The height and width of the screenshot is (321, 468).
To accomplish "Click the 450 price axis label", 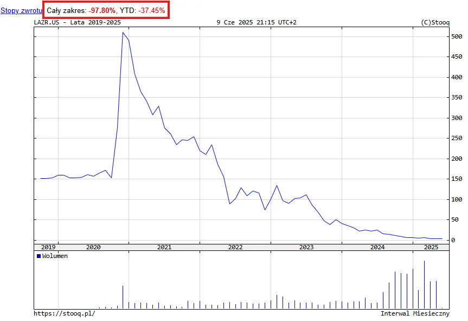I will pyautogui.click(x=457, y=57).
